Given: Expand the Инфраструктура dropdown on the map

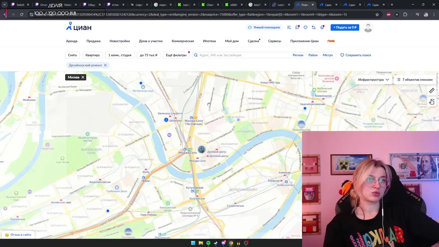Looking at the screenshot, I should 373,80.
